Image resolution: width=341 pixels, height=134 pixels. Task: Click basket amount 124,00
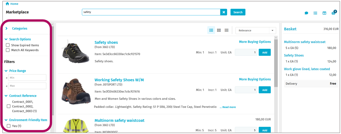tap(332, 61)
